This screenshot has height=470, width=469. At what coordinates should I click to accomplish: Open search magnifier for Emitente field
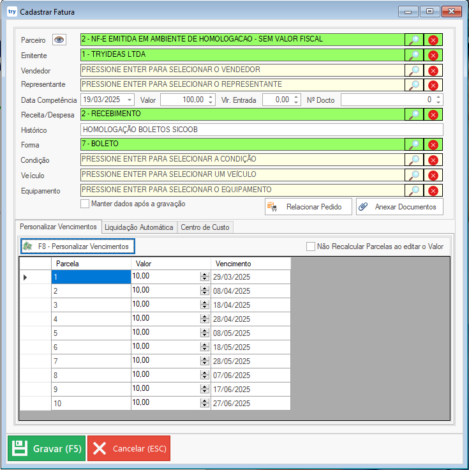(414, 55)
